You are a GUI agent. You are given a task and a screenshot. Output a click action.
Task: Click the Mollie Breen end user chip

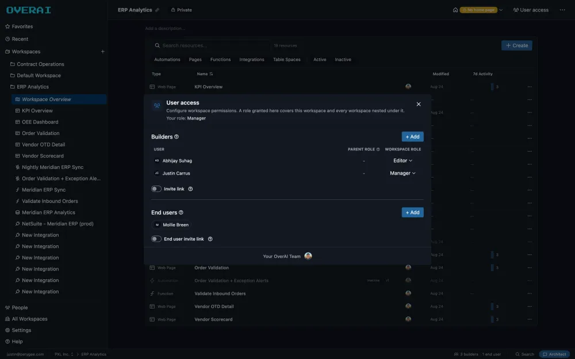click(x=171, y=225)
